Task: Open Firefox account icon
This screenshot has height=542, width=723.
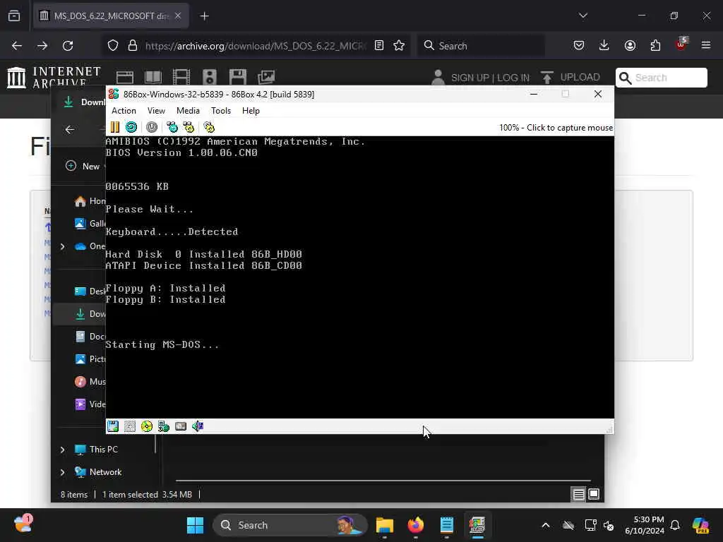Action: [630, 46]
